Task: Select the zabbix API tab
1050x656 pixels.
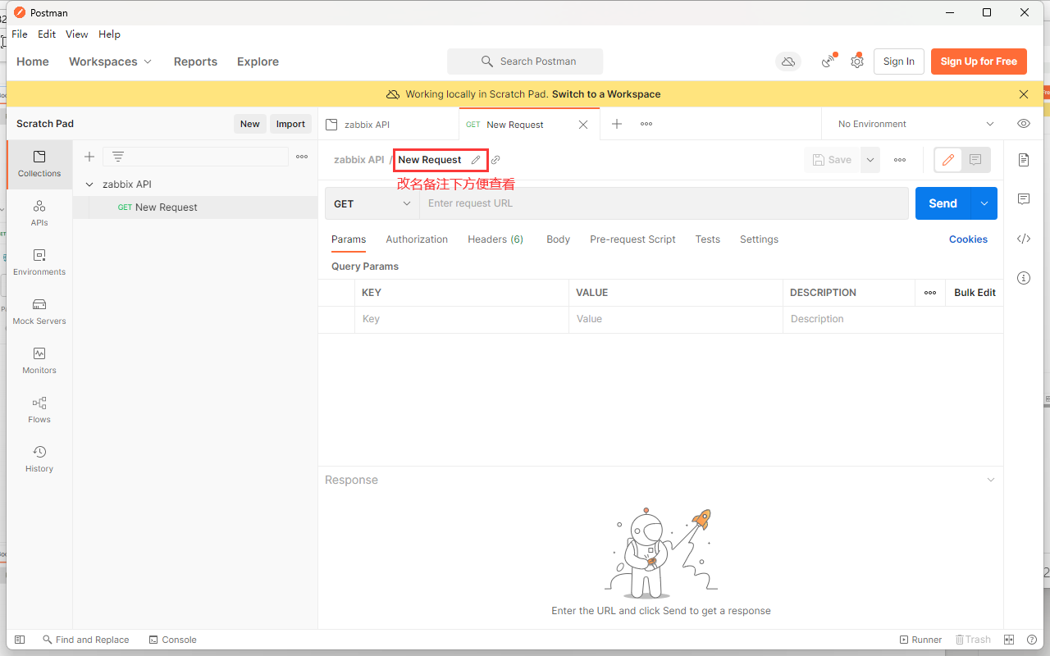Action: click(388, 124)
